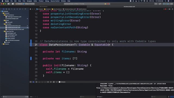The height and width of the screenshot is (98, 174).
Task: Choose the iPhone 11 Pro Max destination
Action: pos(29,4)
